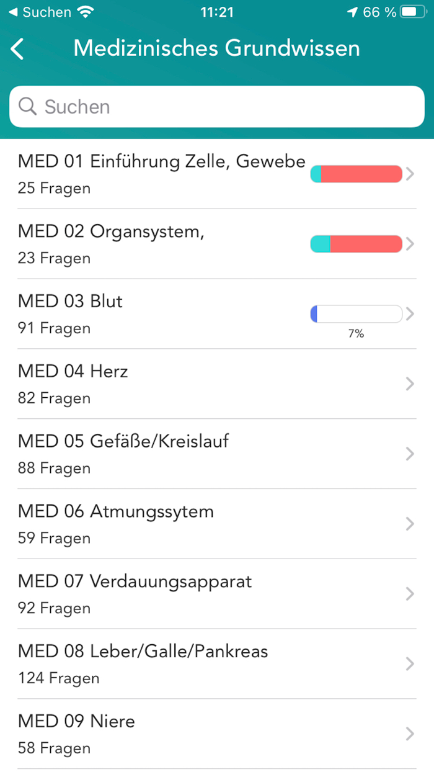Tap the chevron beside MED 09 Niere
Viewport: 434px width, 772px height.
pos(410,734)
